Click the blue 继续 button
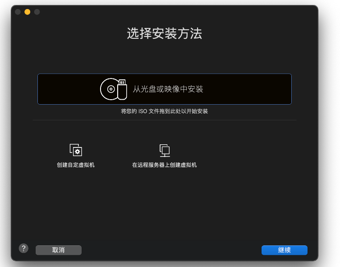 coord(284,250)
